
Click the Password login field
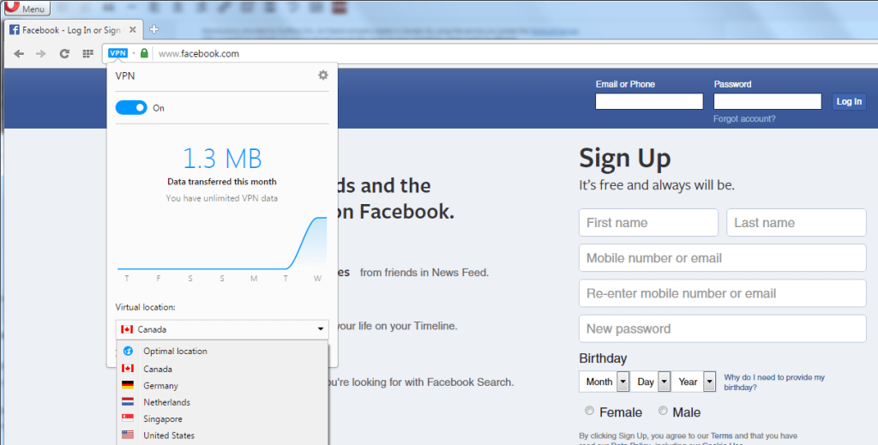(767, 101)
